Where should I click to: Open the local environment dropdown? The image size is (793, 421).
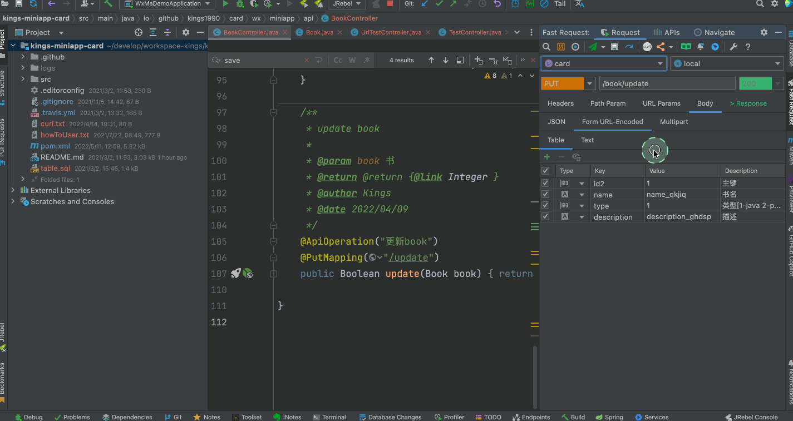(727, 63)
